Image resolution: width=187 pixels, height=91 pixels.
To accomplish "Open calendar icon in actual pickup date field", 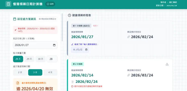I will [x=86, y=50].
